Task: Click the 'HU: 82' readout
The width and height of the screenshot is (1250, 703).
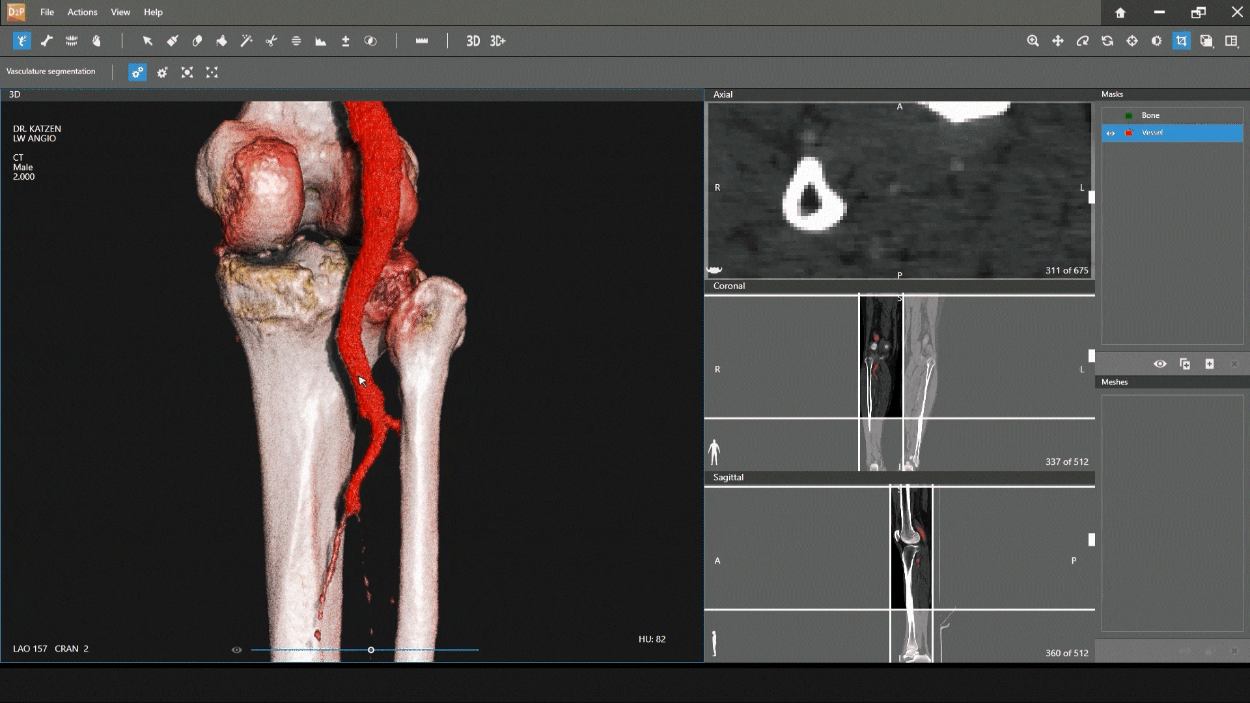Action: [x=652, y=639]
